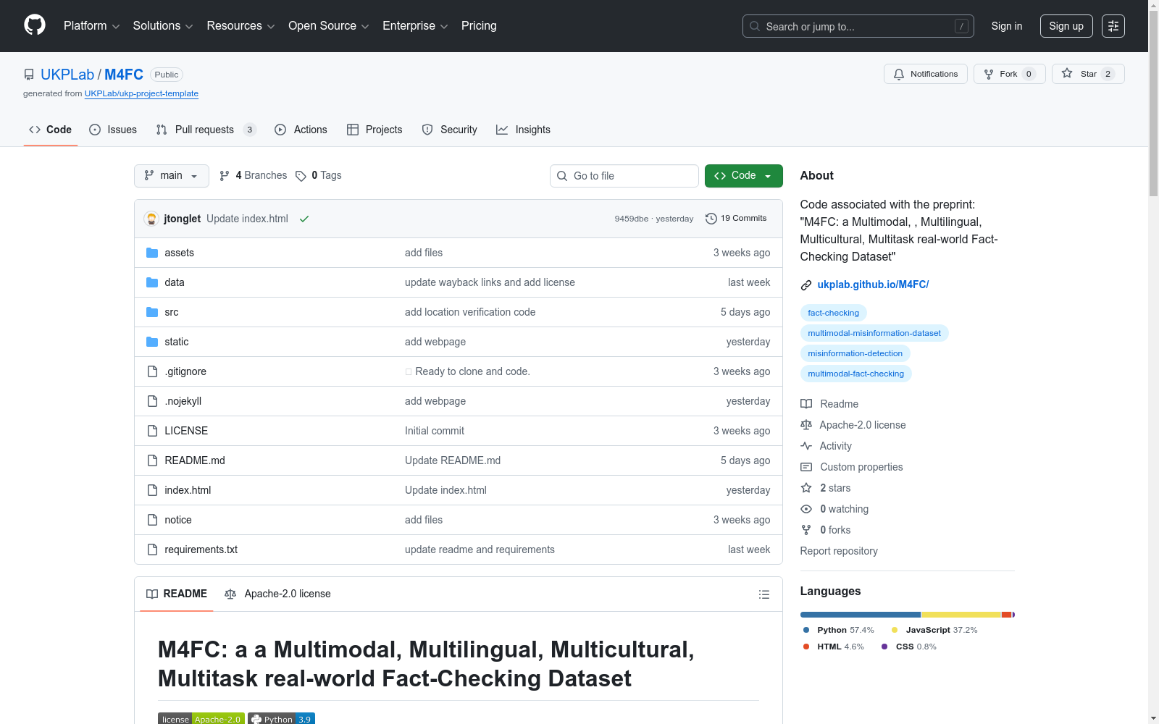
Task: Click the Python segment of languages bar
Action: pyautogui.click(x=861, y=615)
